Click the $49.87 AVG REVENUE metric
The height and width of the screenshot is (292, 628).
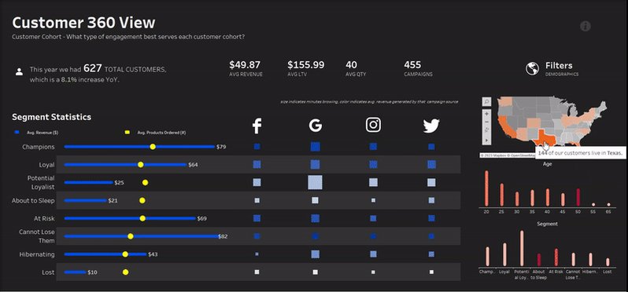click(x=246, y=68)
